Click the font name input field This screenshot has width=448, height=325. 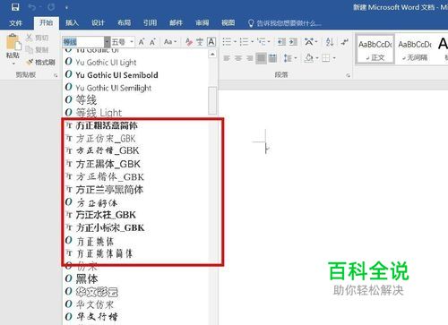[83, 42]
